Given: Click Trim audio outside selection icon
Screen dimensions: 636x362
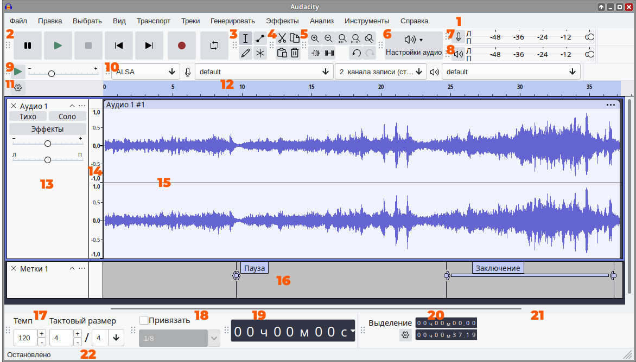Looking at the screenshot, I should pos(315,53).
